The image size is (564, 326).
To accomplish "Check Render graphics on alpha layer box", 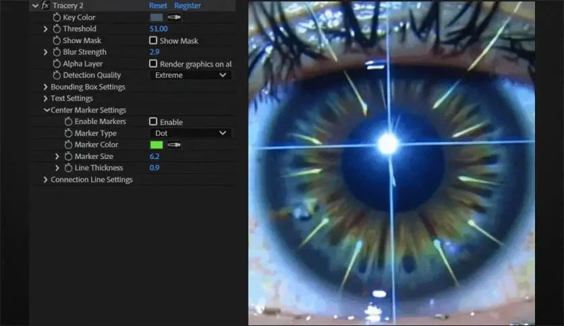I will tap(153, 63).
